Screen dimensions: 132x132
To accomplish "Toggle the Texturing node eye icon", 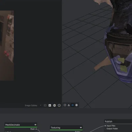I will click(81, 127).
